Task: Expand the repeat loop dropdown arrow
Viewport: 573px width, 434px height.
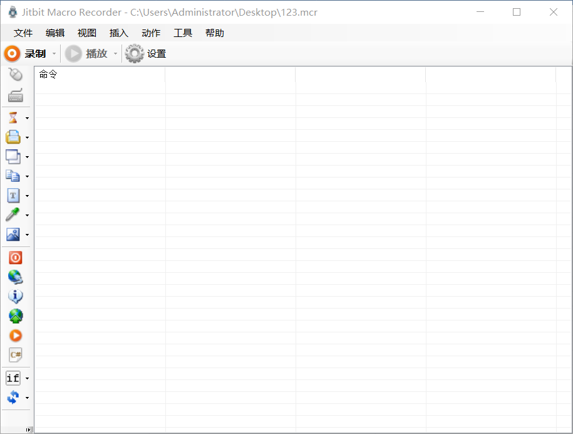Action: [x=27, y=398]
